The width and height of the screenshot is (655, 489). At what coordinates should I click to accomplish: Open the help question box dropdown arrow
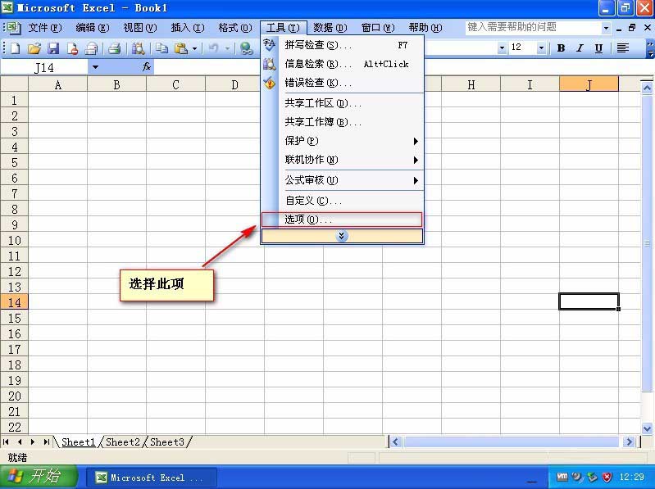606,28
